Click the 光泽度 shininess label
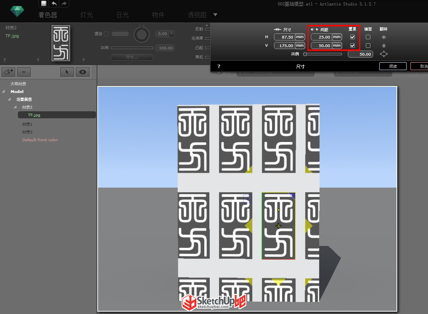Screen dimensions: 428x314 (x=197, y=38)
